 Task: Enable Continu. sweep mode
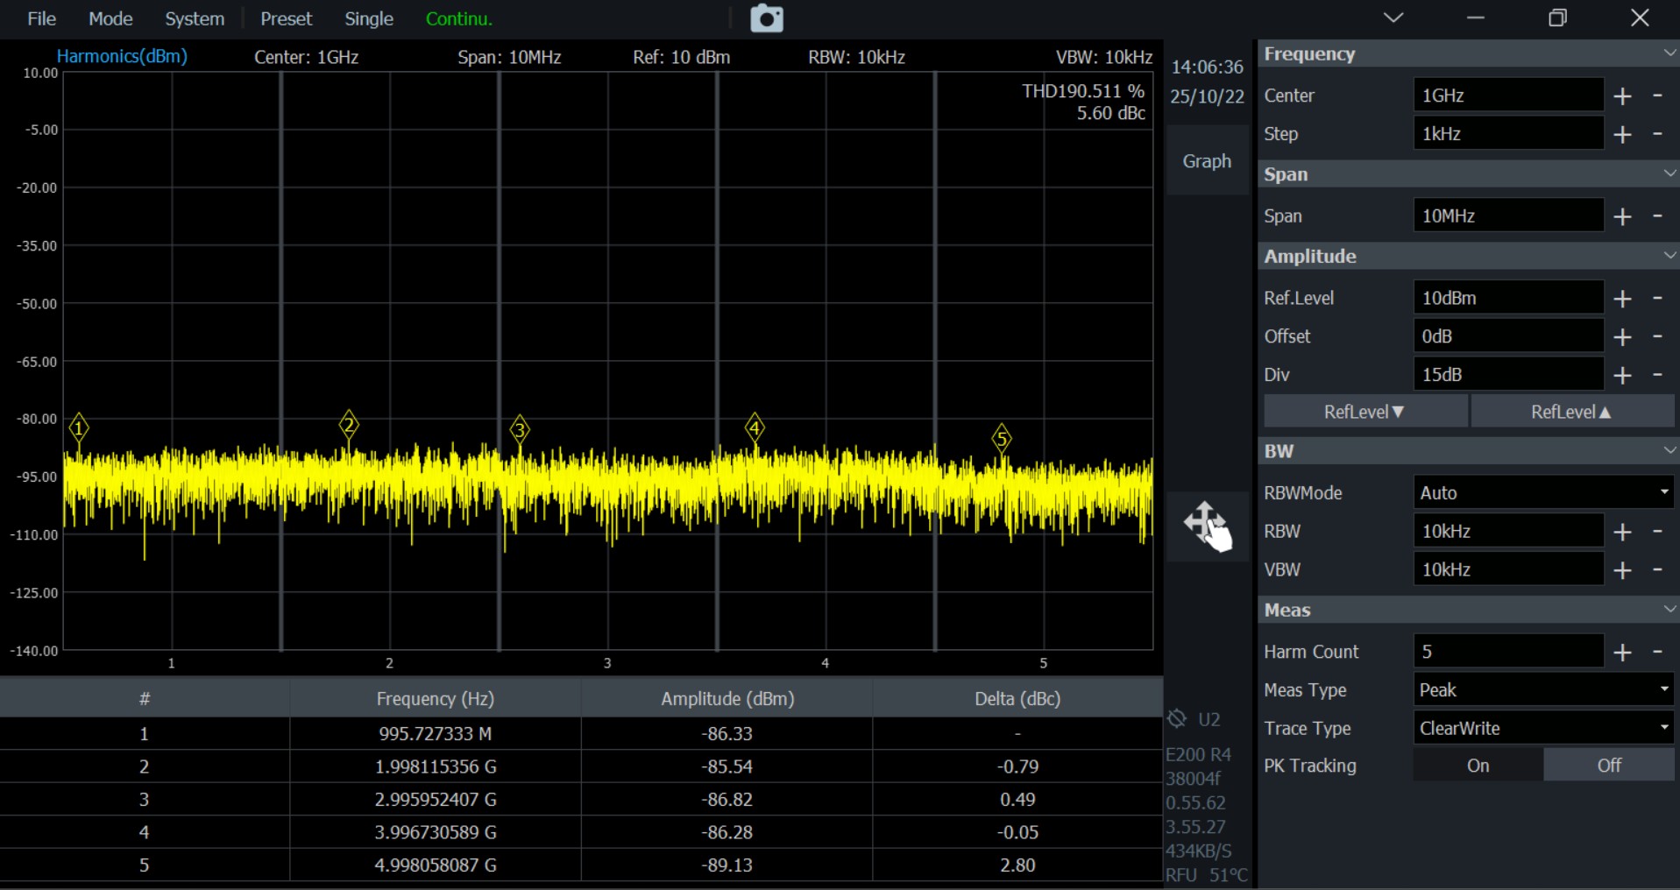[458, 18]
